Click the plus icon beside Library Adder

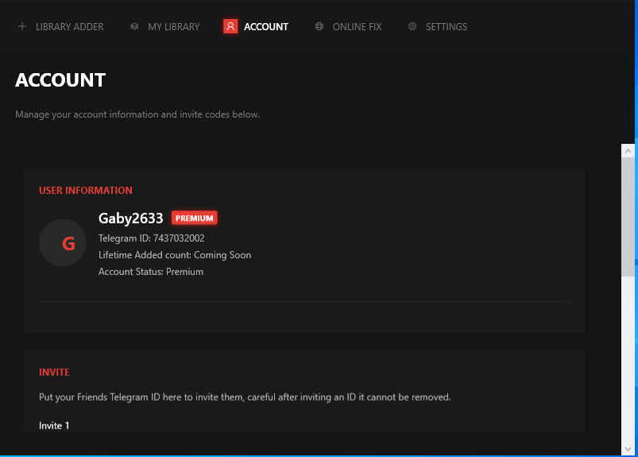pos(22,27)
